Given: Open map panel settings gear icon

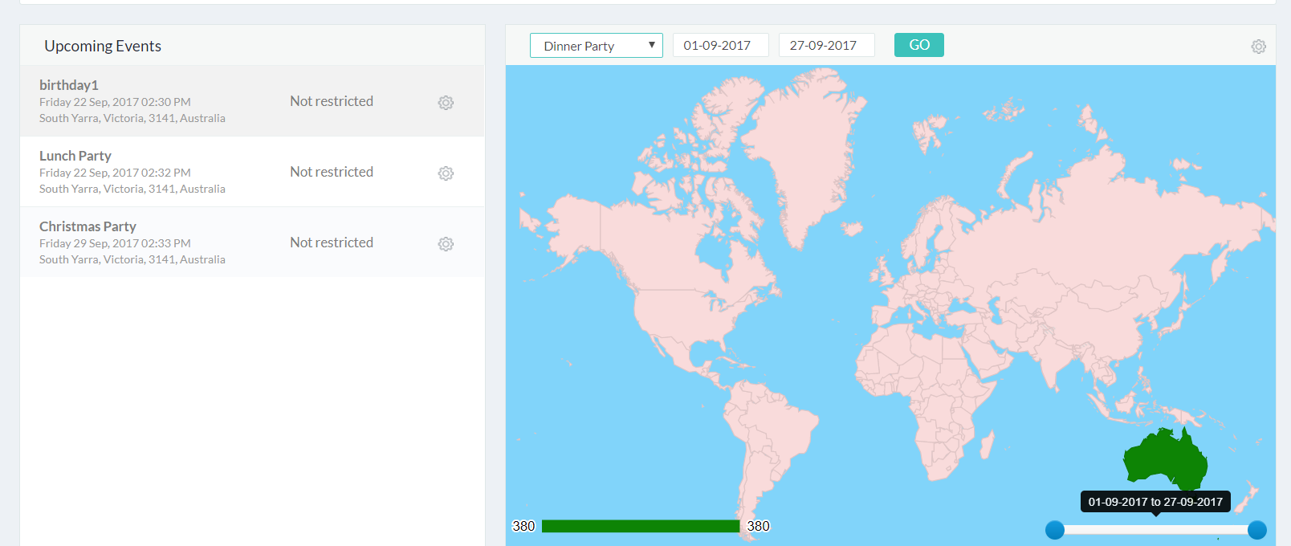Looking at the screenshot, I should (1258, 47).
